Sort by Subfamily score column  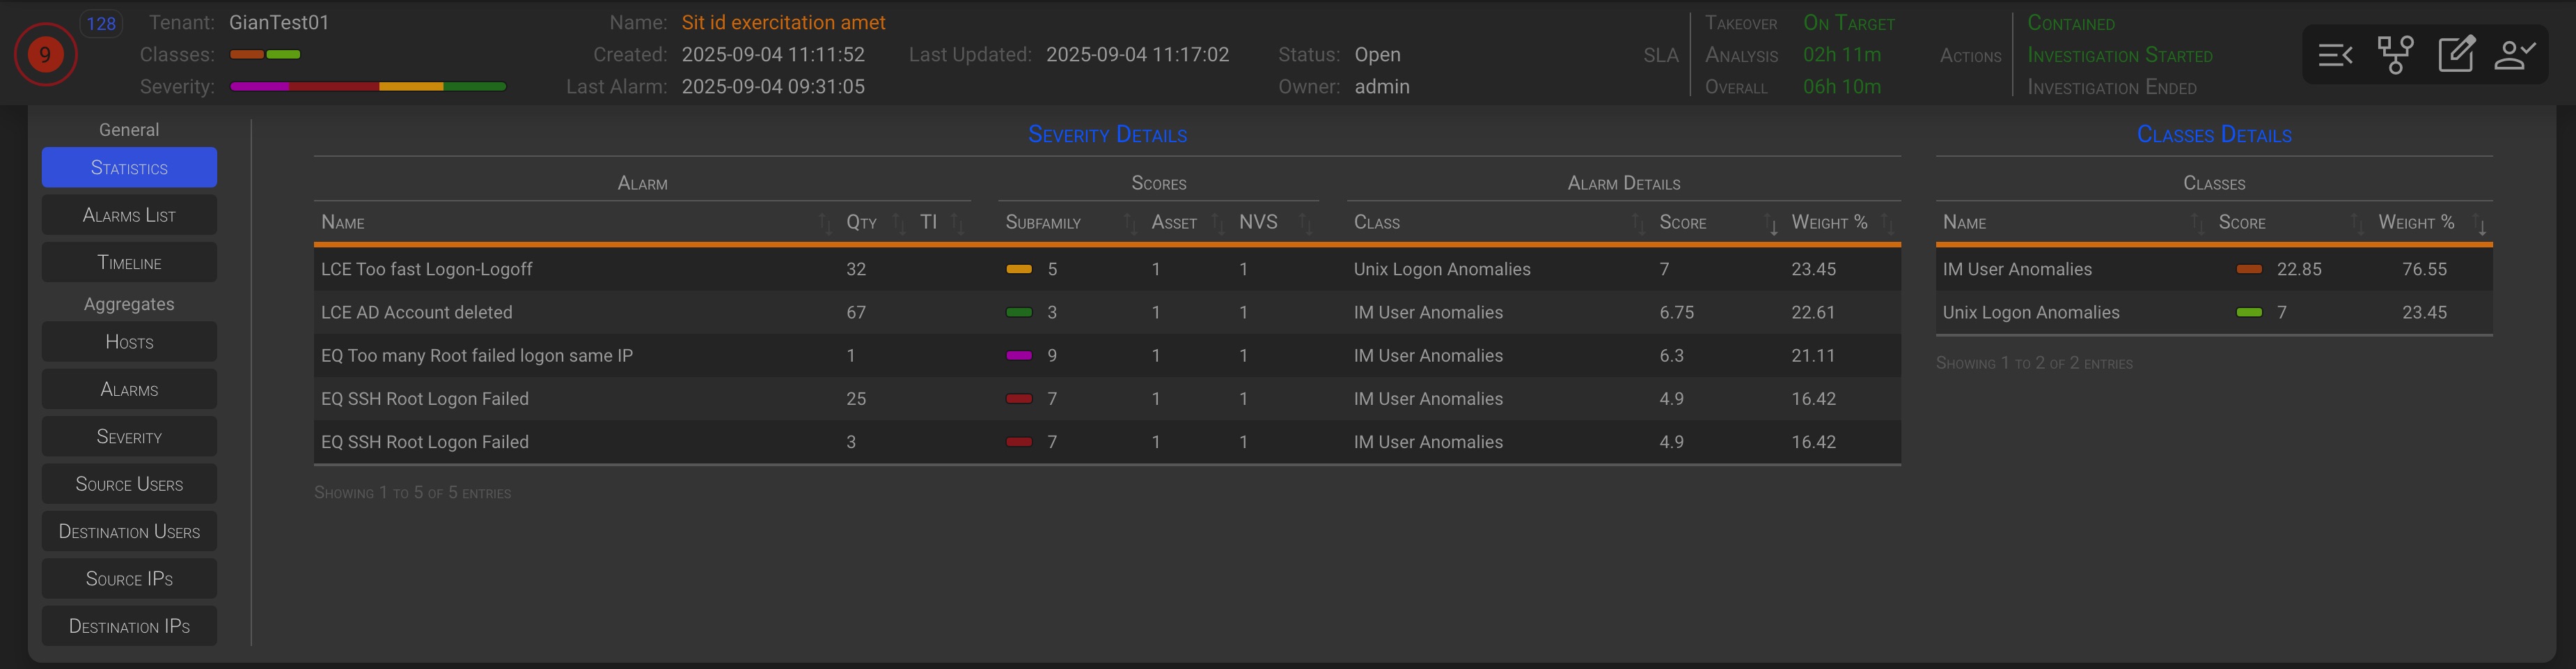(1043, 222)
